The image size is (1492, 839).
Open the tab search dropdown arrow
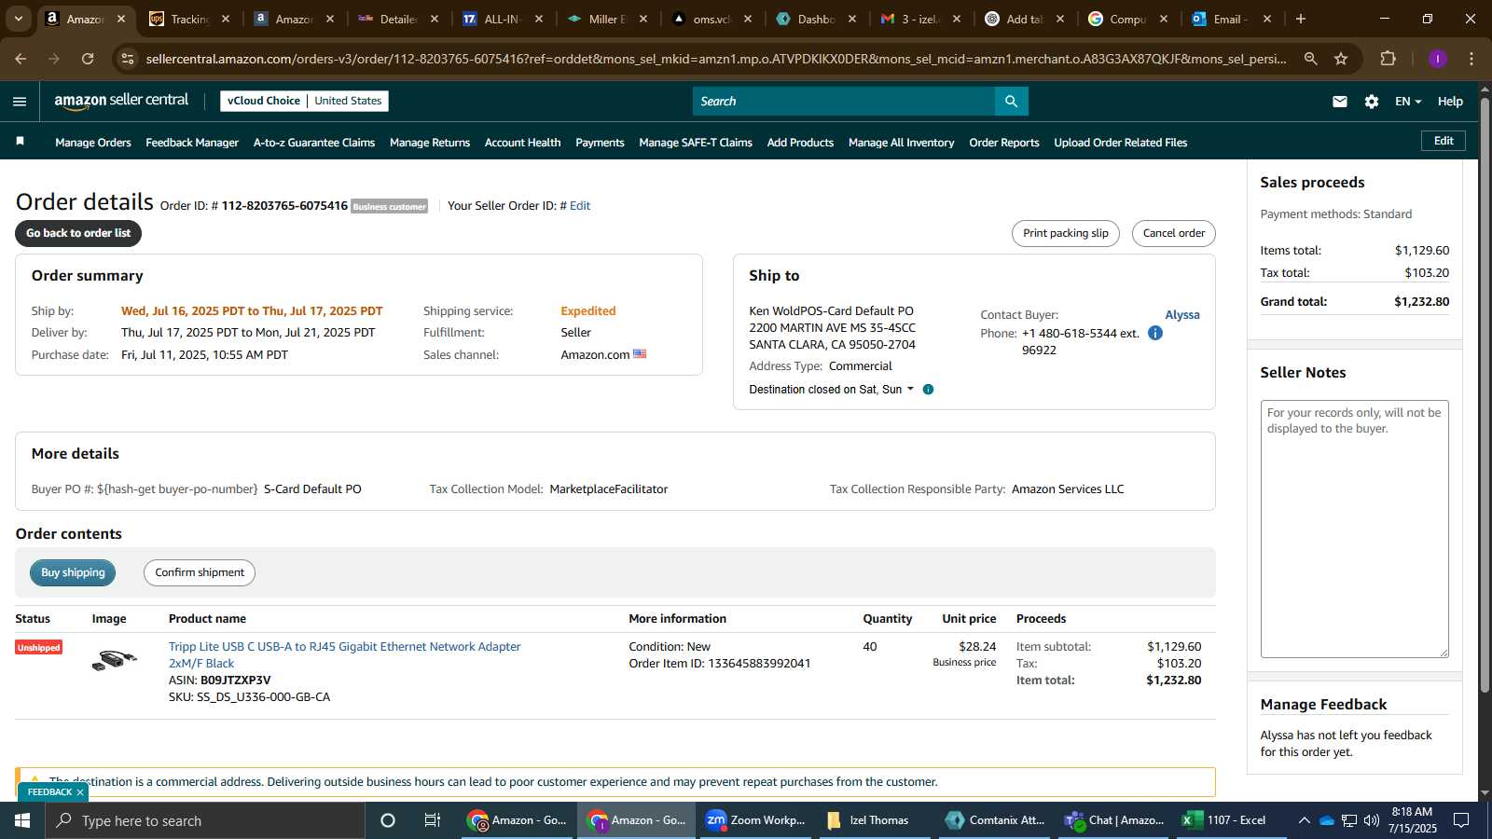pyautogui.click(x=18, y=19)
